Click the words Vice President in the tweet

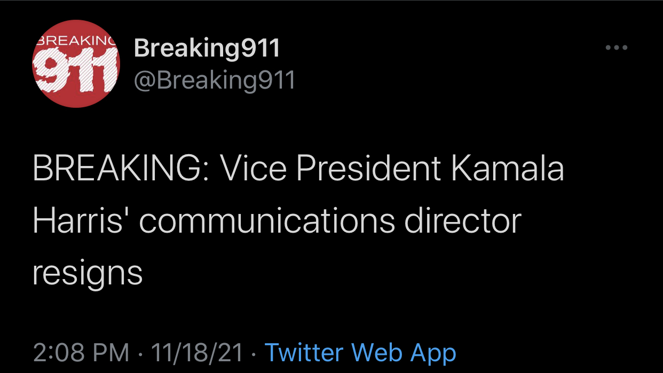[x=331, y=169]
